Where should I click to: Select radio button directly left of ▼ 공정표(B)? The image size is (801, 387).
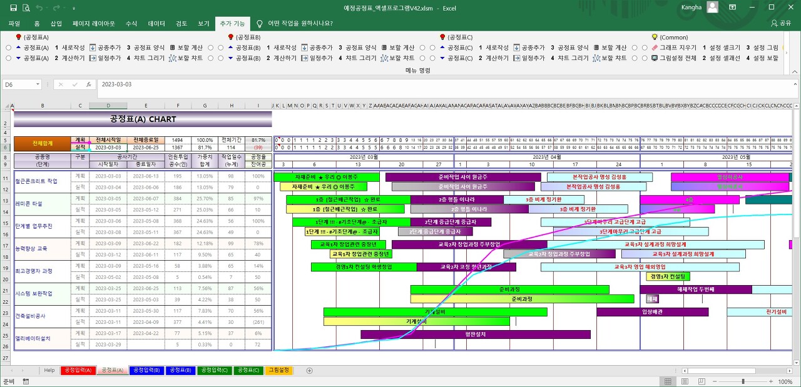(220, 58)
